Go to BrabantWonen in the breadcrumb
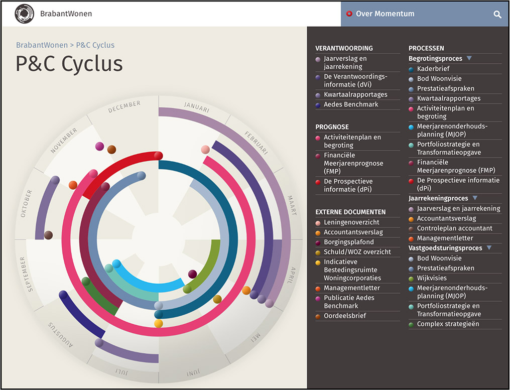The height and width of the screenshot is (390, 510). point(42,45)
